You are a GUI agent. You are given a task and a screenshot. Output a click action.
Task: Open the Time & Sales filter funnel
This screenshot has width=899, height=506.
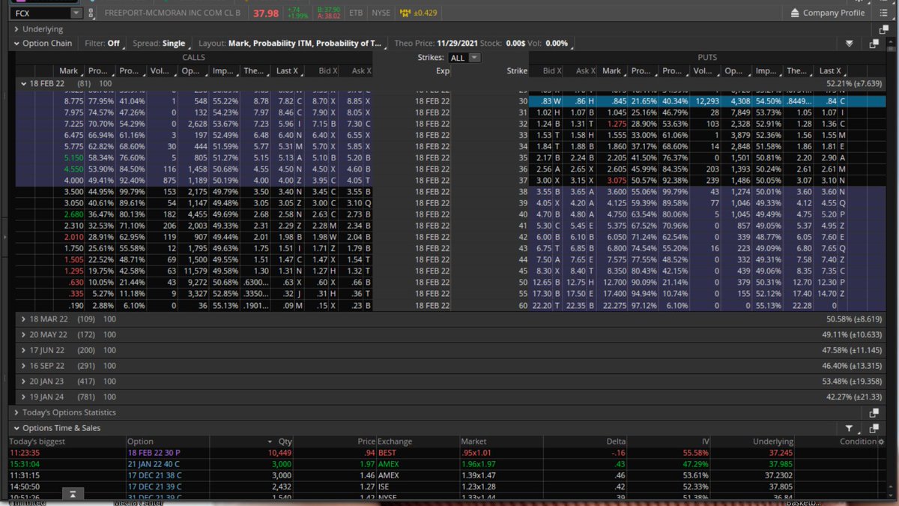[850, 428]
